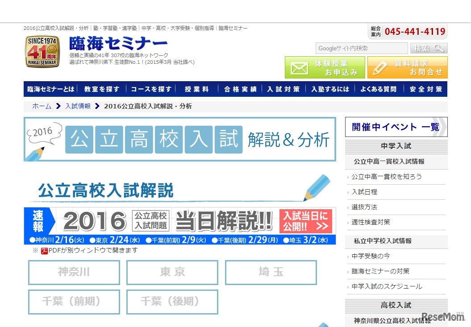Click the 神奈川 prefecture button

click(74, 273)
